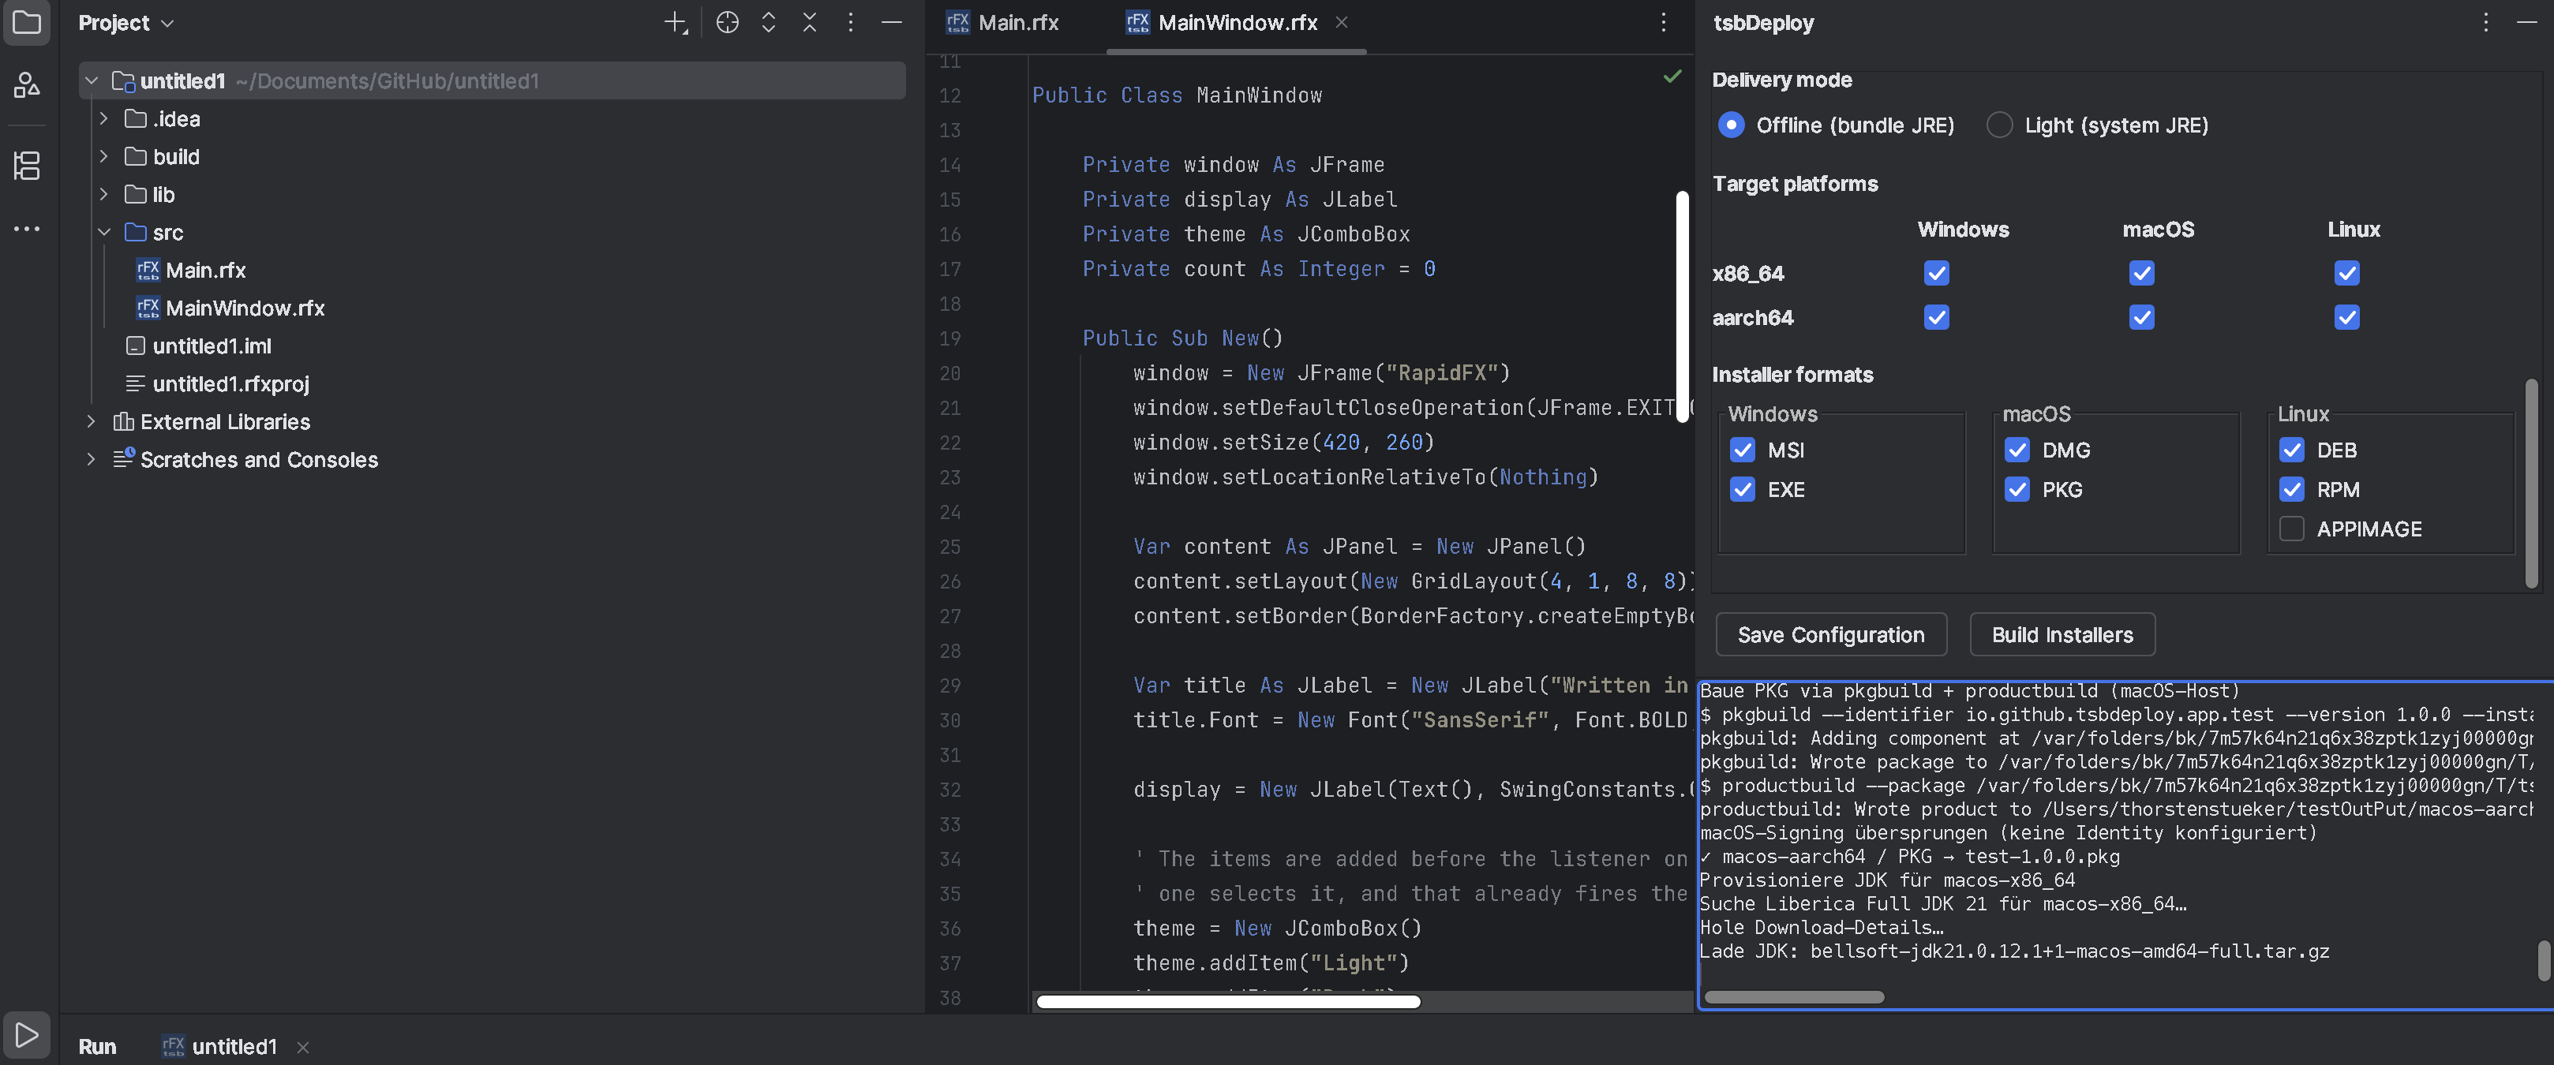The width and height of the screenshot is (2554, 1065).
Task: Open the Project tool window folder icon
Action: (x=27, y=22)
